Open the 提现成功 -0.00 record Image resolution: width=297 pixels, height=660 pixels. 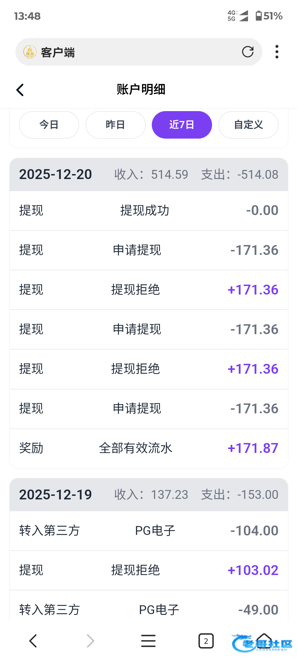[148, 211]
